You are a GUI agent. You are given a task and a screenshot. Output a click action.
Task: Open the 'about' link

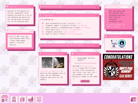click(79, 23)
